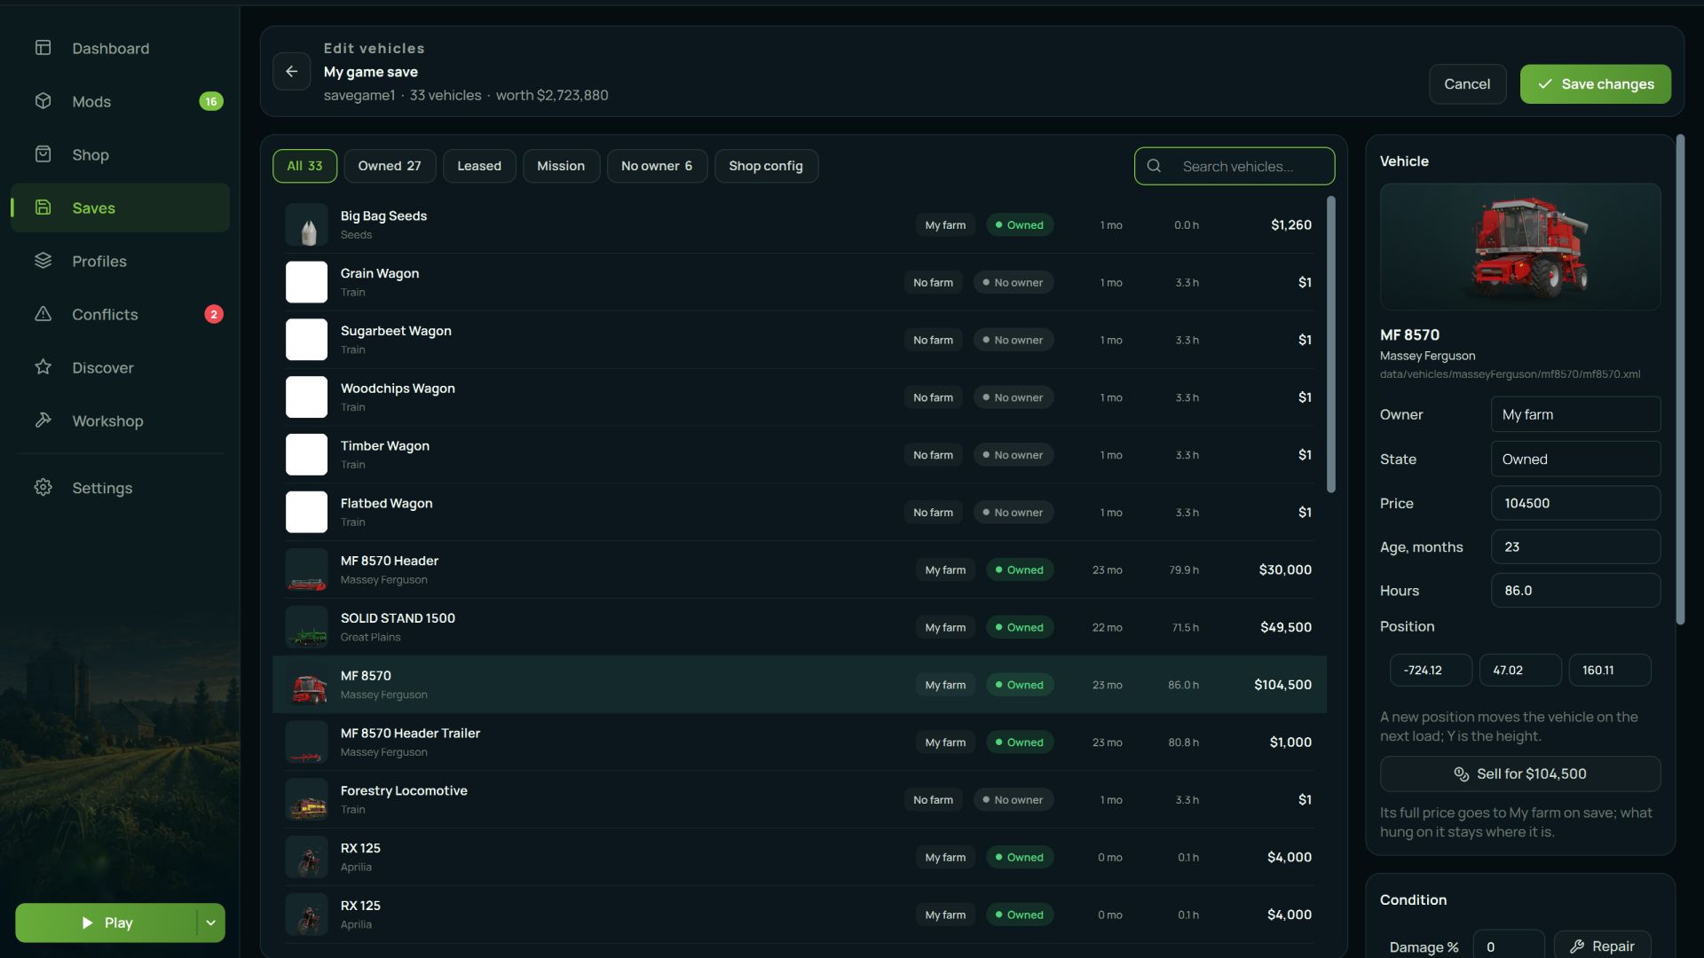
Task: Select the Mission filter tab
Action: (x=561, y=166)
